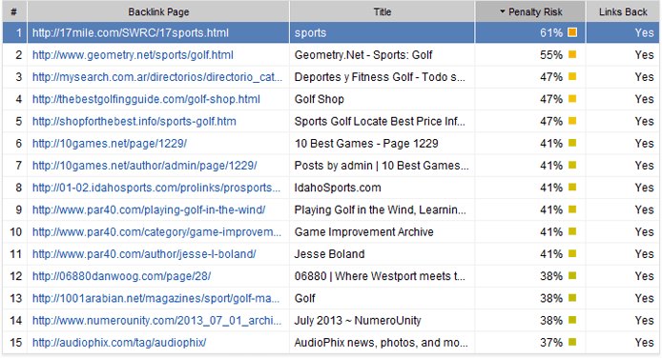The image size is (662, 358).
Task: Click risk square in 06880 Westport row
Action: click(x=572, y=276)
